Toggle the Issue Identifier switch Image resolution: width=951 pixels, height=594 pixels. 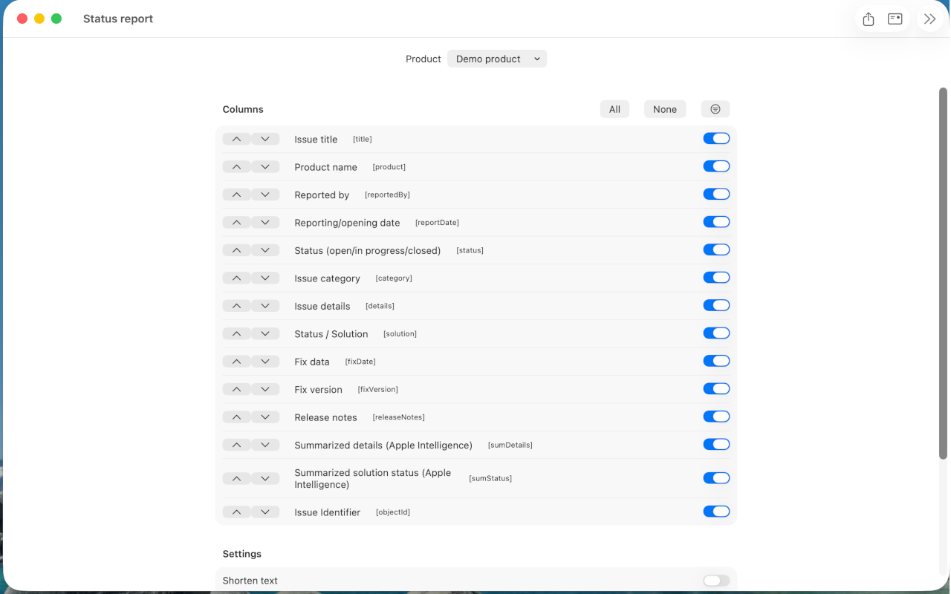coord(716,512)
